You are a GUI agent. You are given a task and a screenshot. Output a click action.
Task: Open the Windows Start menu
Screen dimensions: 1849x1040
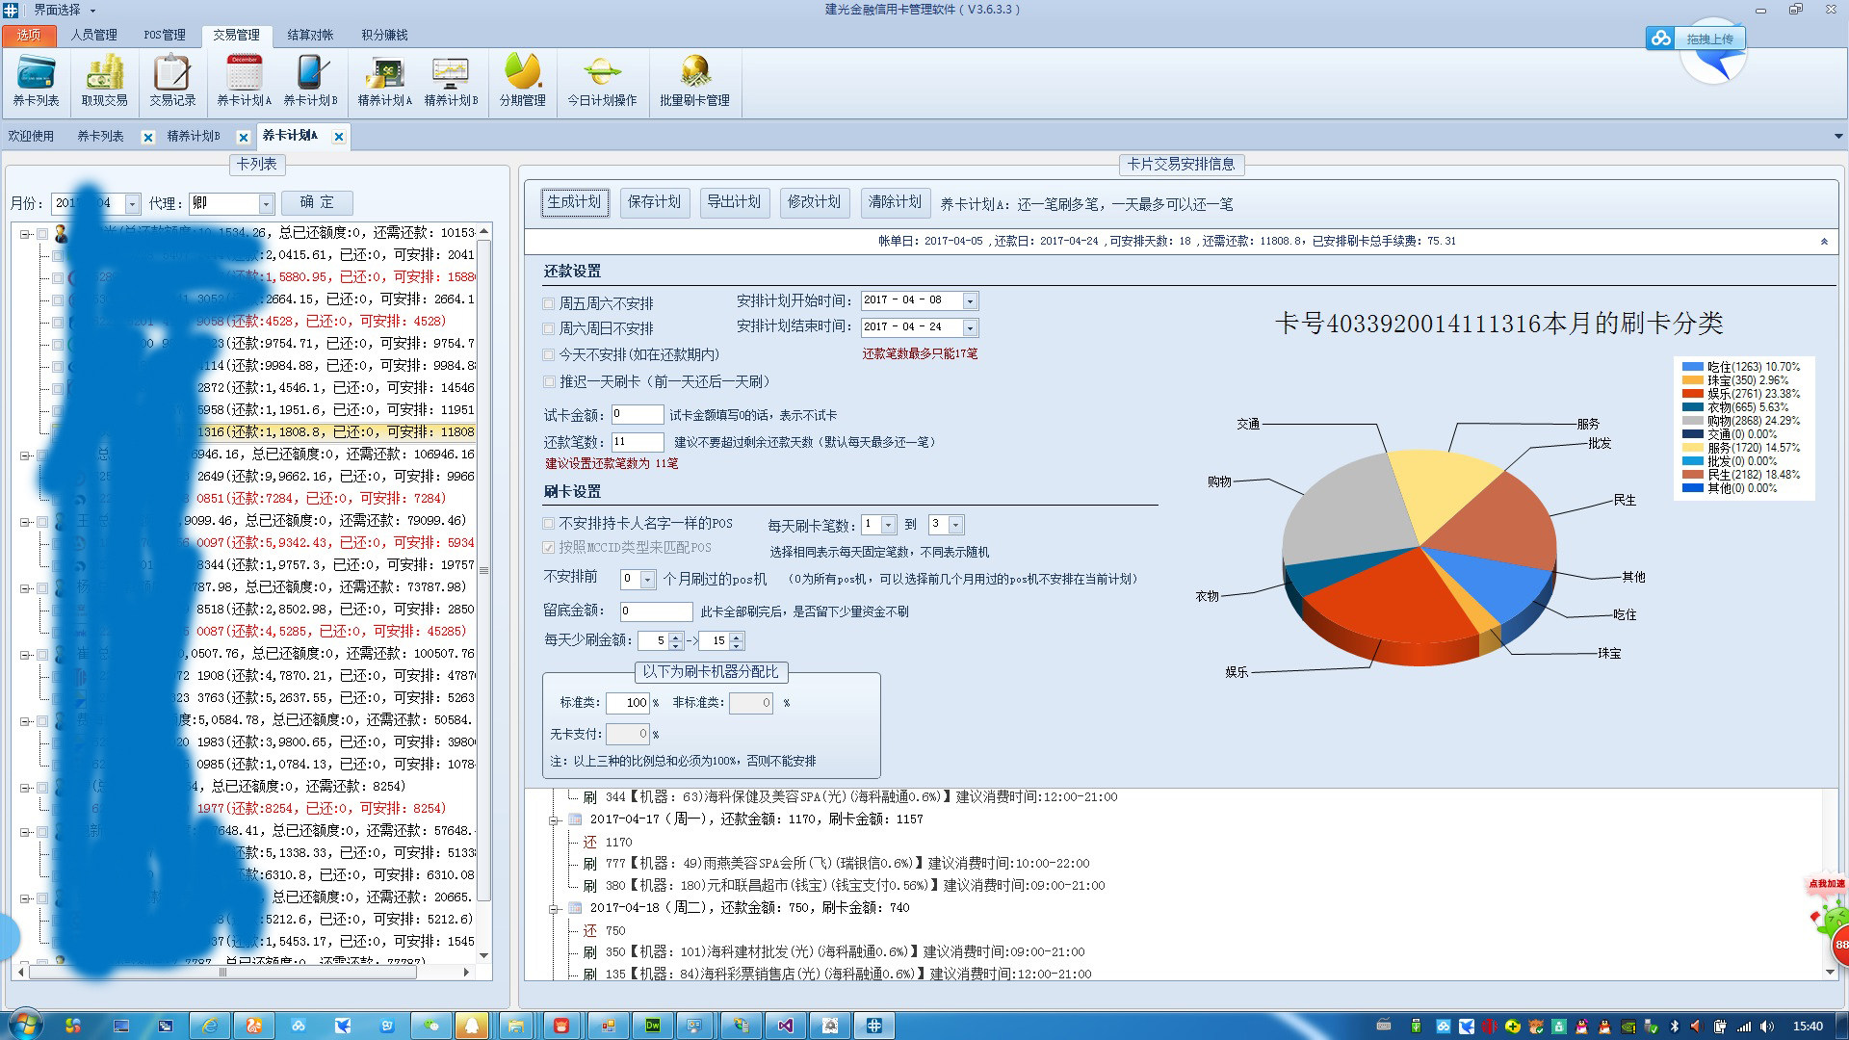[x=25, y=1025]
